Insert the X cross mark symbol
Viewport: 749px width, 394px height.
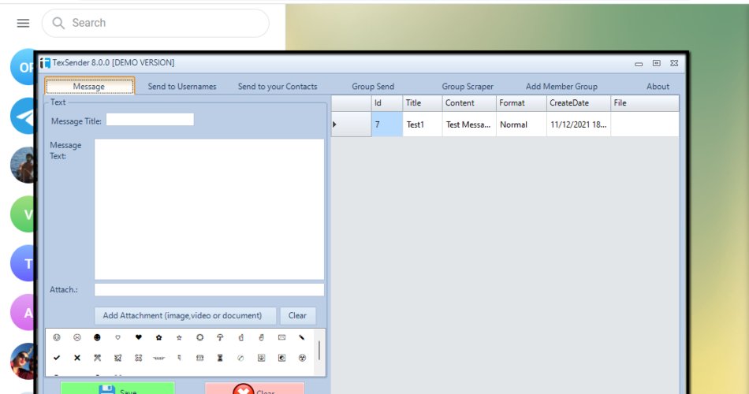tap(77, 358)
